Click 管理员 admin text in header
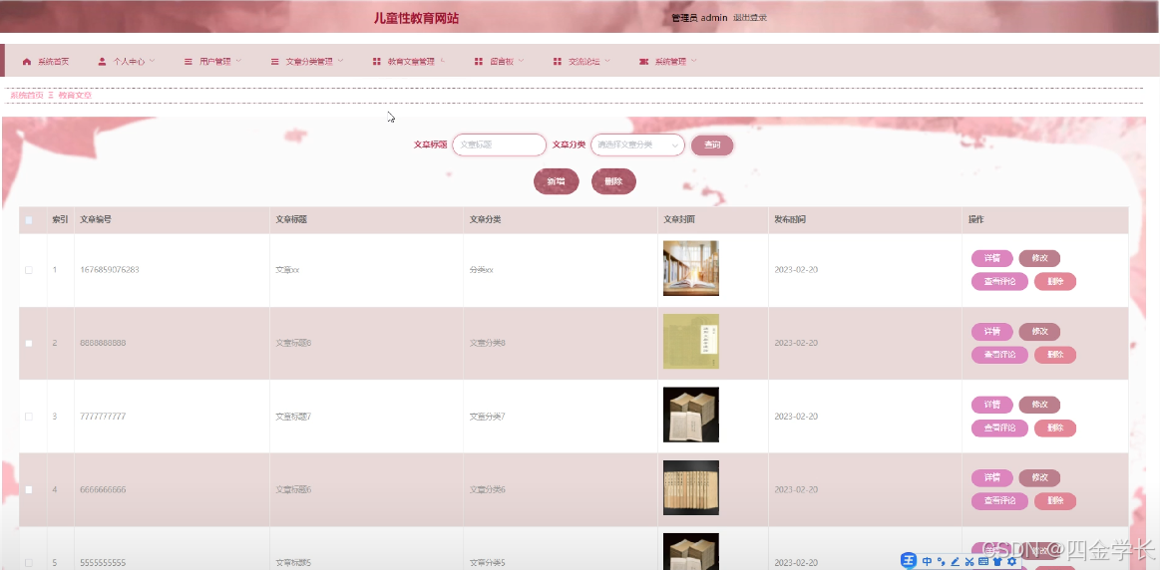The image size is (1160, 570). point(699,17)
